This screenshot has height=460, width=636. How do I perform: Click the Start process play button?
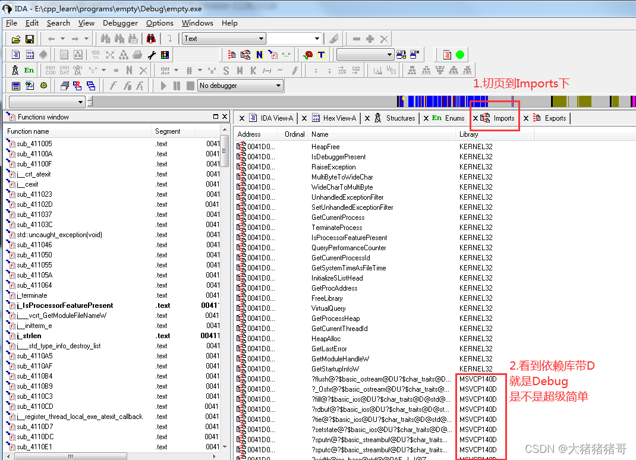(164, 86)
